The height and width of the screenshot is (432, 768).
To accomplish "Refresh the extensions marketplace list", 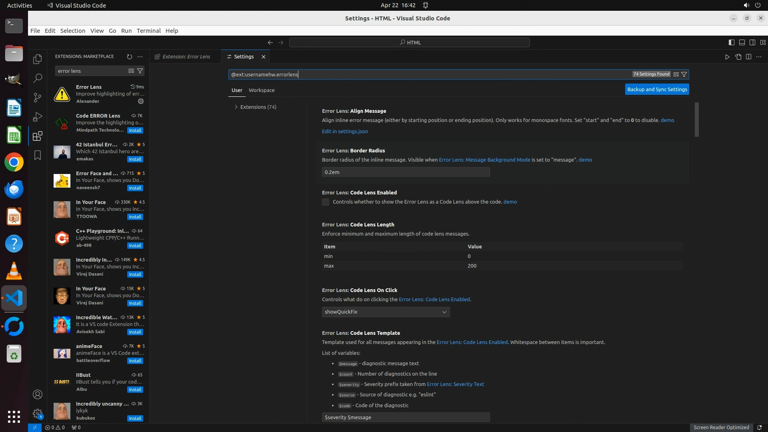I will tap(129, 57).
